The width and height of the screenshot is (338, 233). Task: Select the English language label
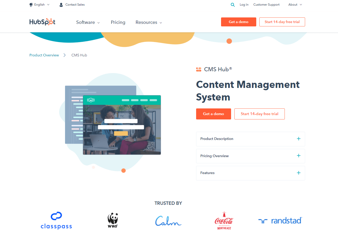[39, 5]
